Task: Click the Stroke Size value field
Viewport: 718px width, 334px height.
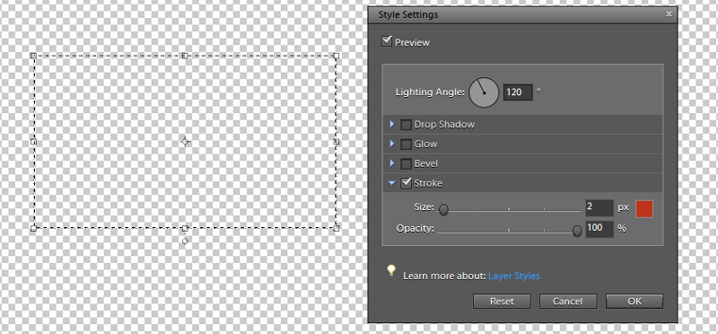Action: click(x=599, y=207)
